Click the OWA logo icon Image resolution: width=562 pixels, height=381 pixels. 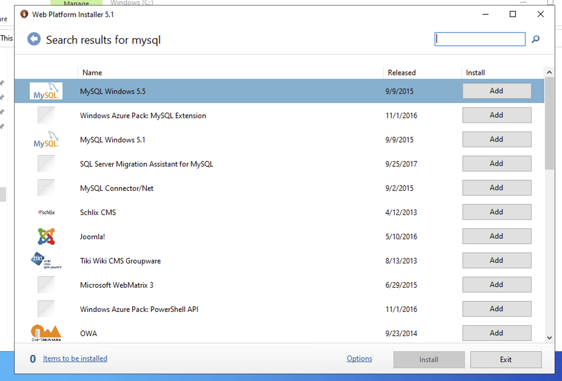click(x=46, y=333)
